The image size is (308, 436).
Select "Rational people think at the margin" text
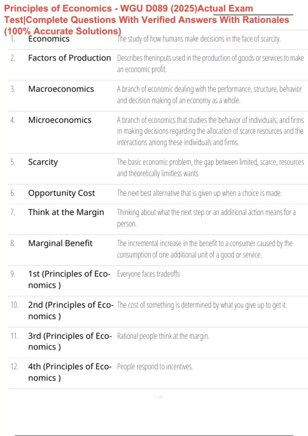[163, 336]
